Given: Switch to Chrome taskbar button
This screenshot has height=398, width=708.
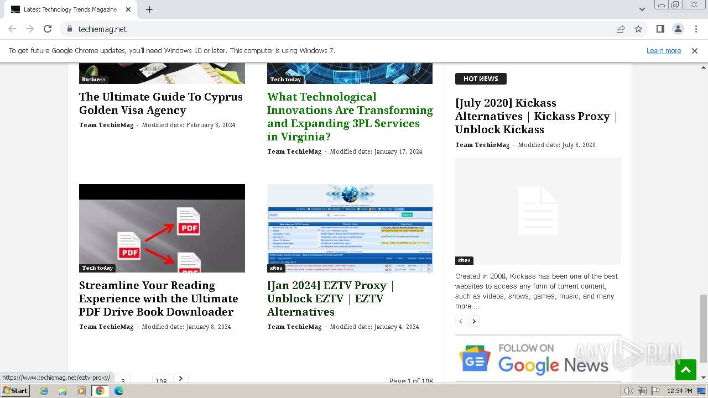Looking at the screenshot, I should (100, 391).
